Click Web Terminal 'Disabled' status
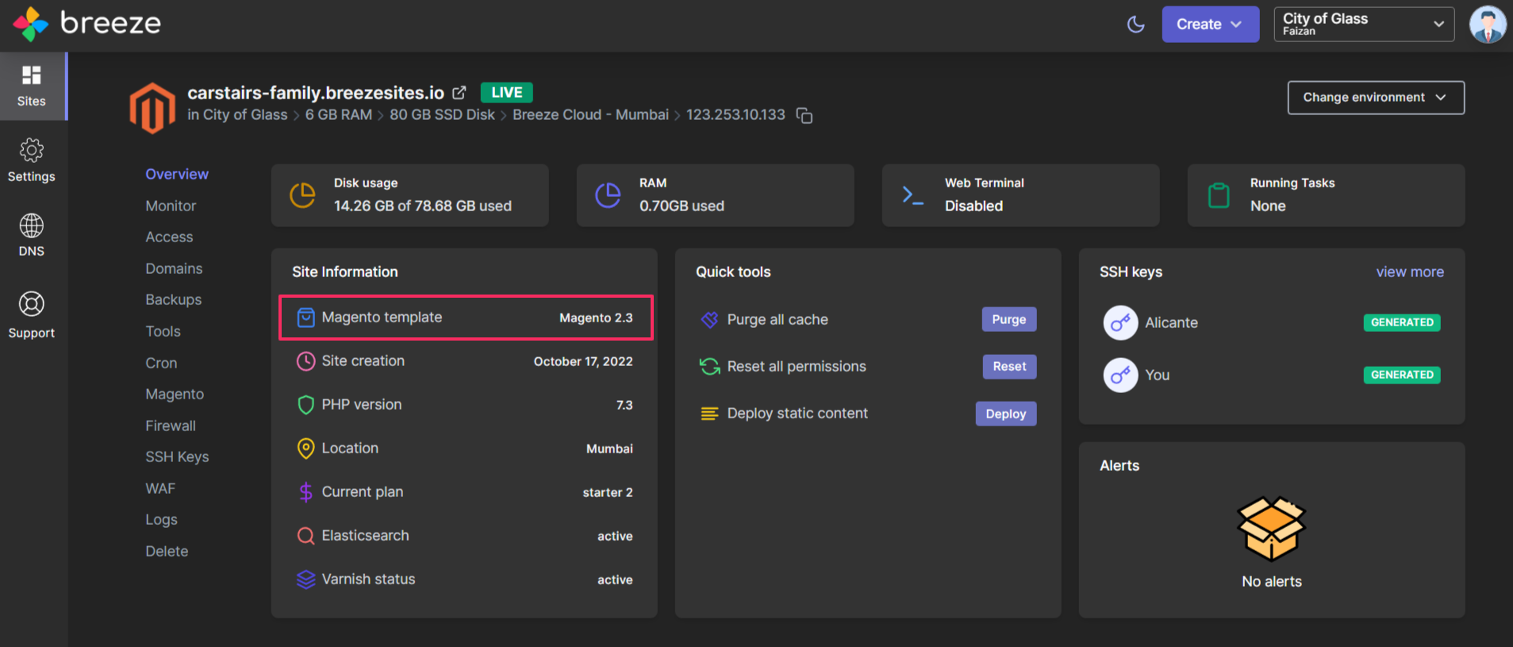The image size is (1513, 647). (x=973, y=206)
